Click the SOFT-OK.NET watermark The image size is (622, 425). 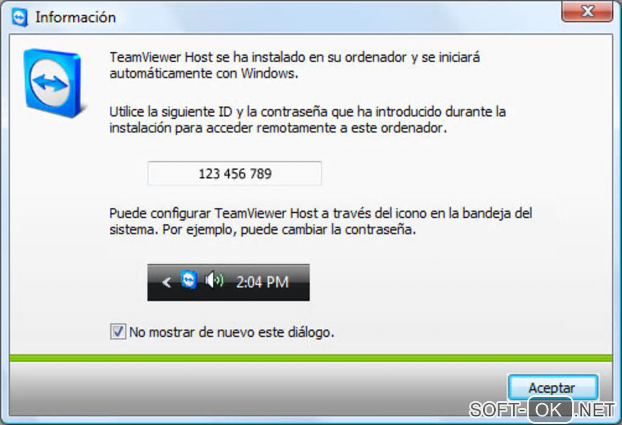tap(542, 410)
